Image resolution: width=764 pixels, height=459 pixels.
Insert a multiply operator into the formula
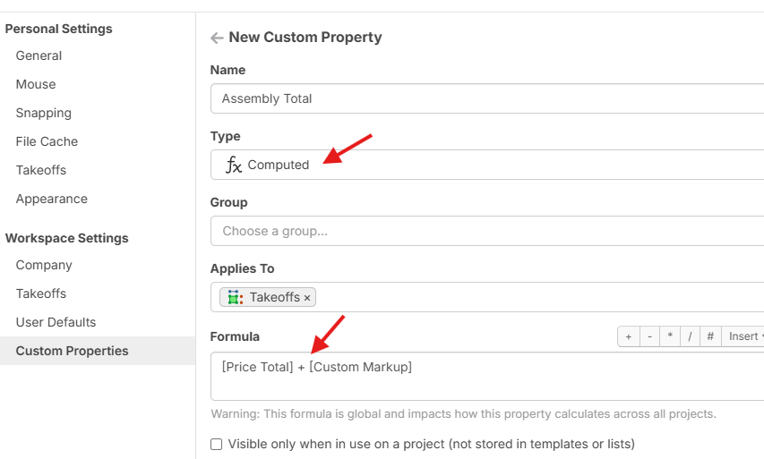coord(670,336)
